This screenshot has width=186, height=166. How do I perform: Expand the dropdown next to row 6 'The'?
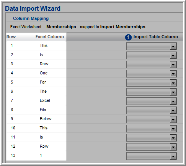point(152,92)
